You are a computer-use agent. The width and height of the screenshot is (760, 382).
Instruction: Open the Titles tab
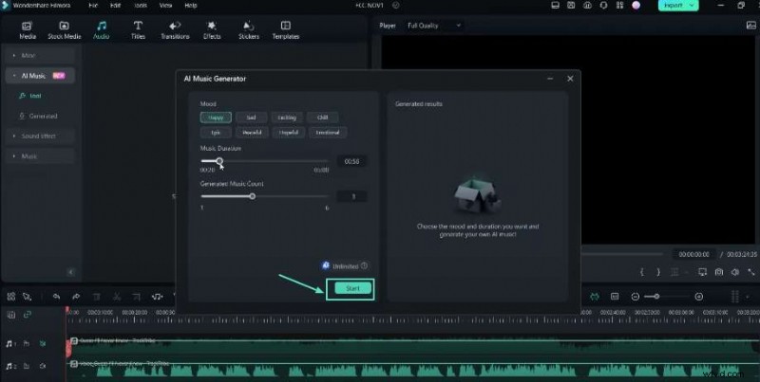click(x=138, y=30)
